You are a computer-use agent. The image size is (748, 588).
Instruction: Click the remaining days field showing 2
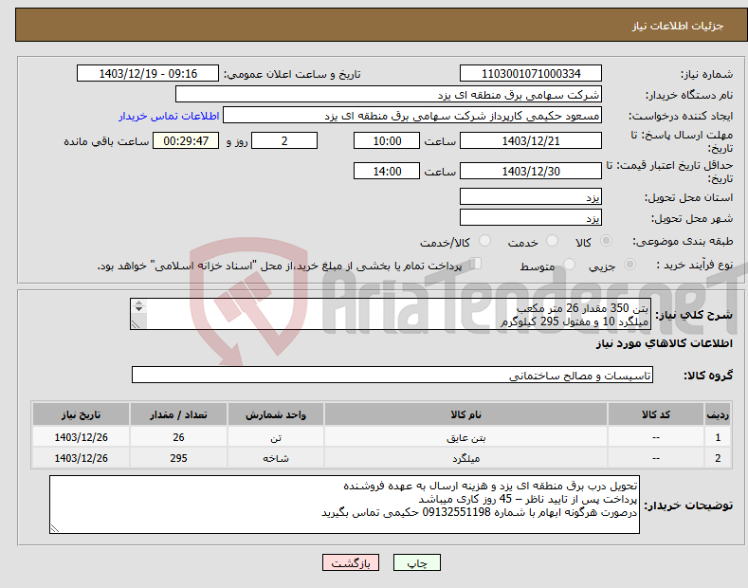(x=284, y=140)
